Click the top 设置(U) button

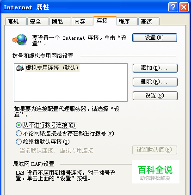154,37
